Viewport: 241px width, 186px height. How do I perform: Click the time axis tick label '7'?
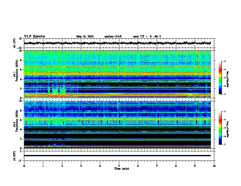(x=157, y=166)
